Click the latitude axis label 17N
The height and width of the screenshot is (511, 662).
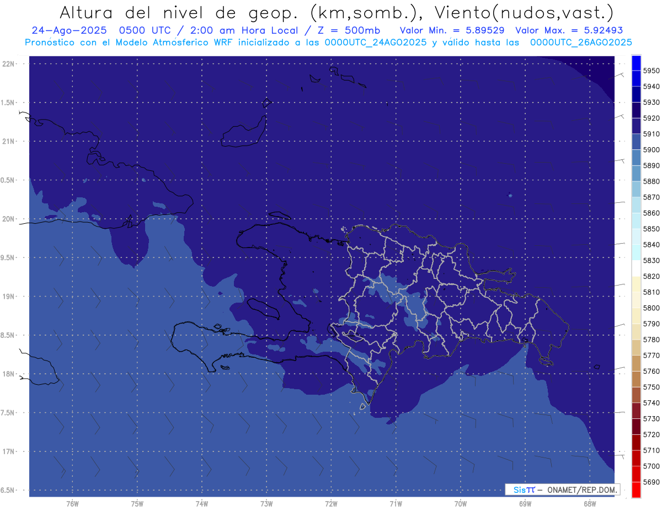pos(8,451)
